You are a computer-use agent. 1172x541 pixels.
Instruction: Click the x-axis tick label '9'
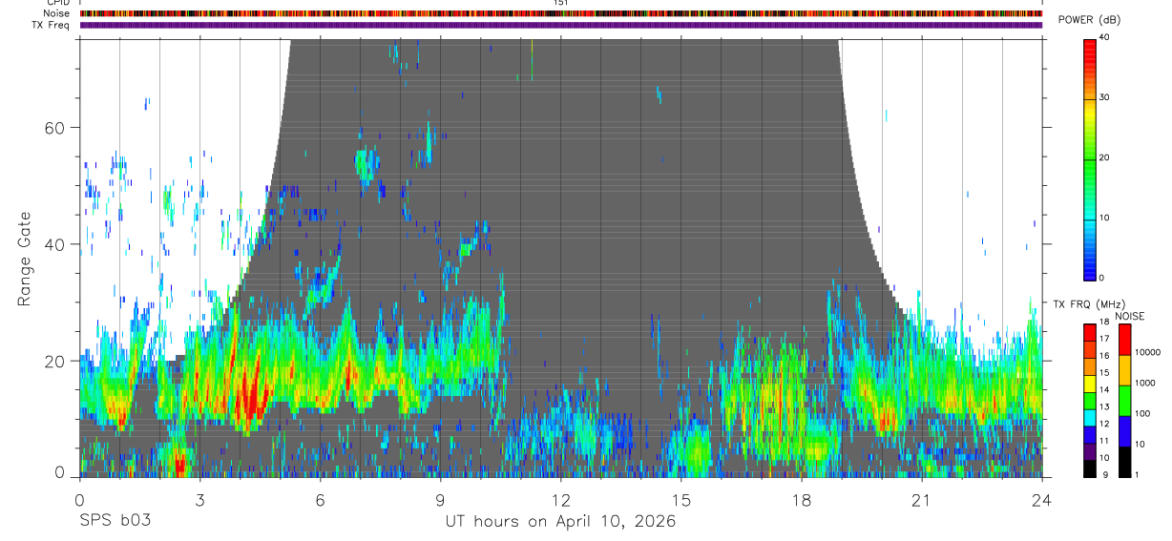click(440, 500)
